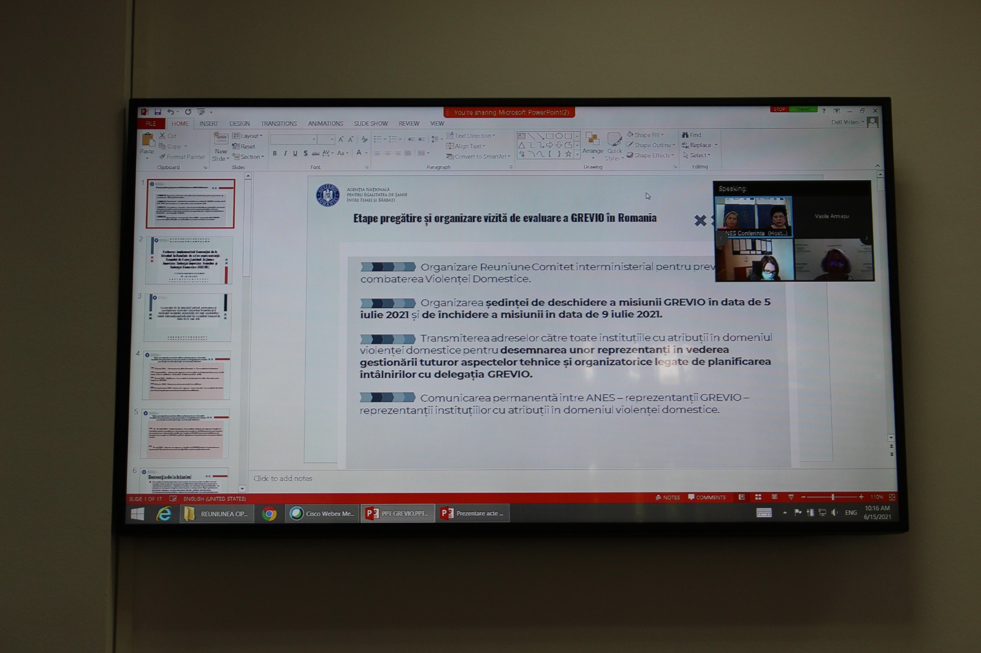Adjust the zoom slider in status bar
The height and width of the screenshot is (653, 981).
pyautogui.click(x=832, y=497)
